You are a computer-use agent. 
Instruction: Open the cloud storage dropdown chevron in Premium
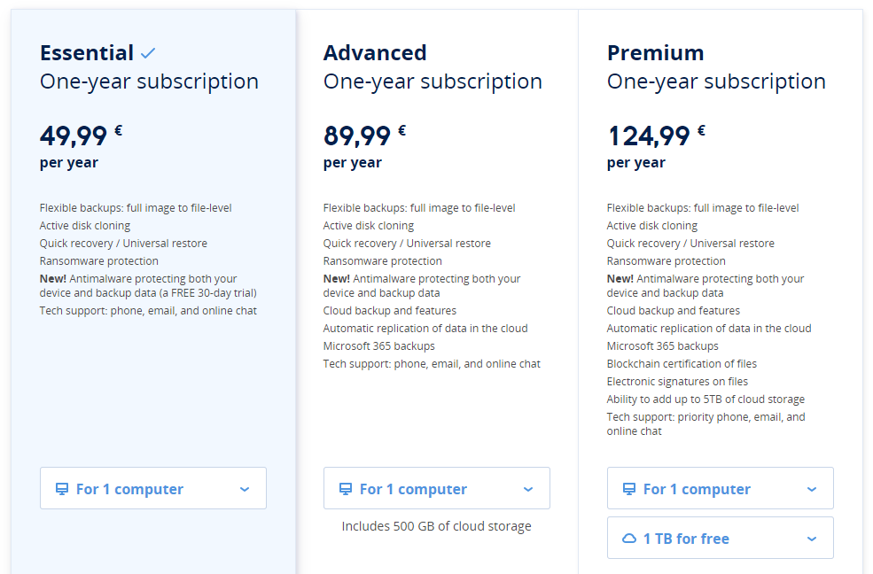(x=812, y=539)
